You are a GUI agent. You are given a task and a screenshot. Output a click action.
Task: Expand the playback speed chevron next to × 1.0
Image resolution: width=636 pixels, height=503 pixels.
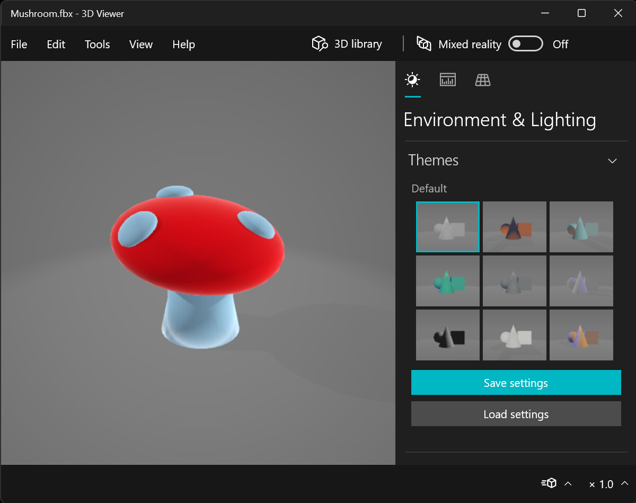624,483
